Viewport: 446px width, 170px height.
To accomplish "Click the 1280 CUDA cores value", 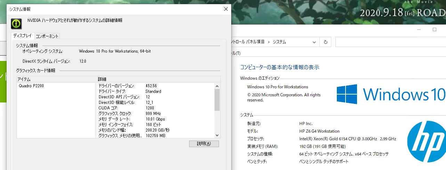I will tap(150, 108).
